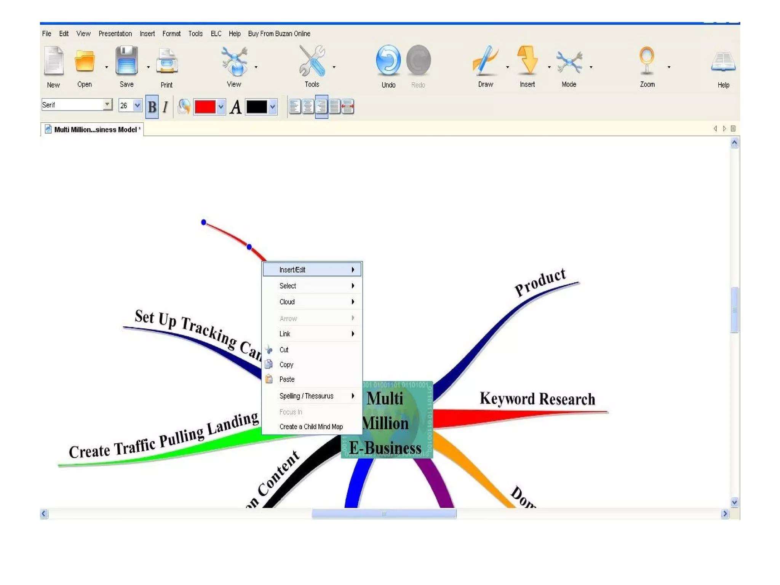This screenshot has width=780, height=585.
Task: Expand the Serif font family dropdown
Action: [x=107, y=104]
